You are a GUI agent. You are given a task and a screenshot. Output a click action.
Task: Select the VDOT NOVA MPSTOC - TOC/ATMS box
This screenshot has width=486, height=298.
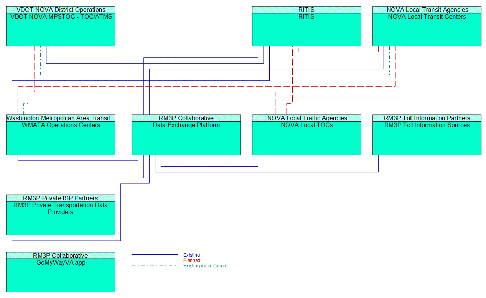click(x=61, y=29)
